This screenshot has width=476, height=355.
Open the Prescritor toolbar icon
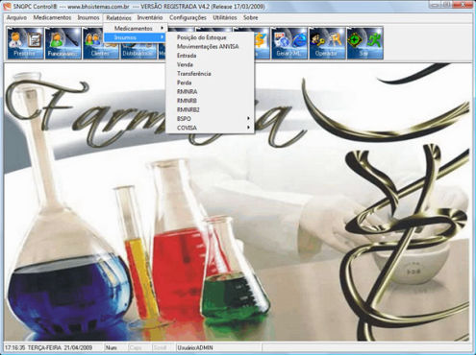pos(25,43)
